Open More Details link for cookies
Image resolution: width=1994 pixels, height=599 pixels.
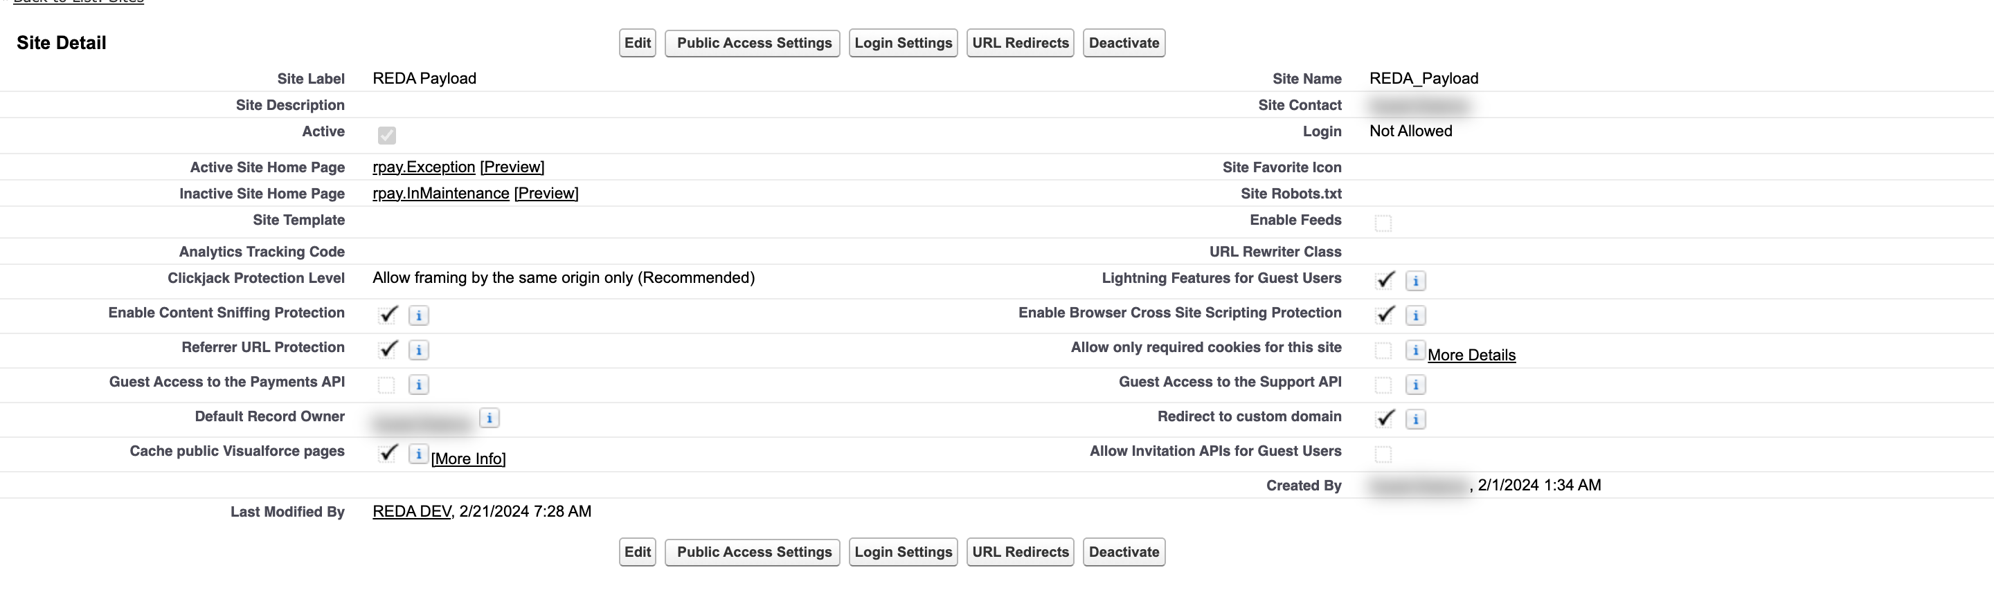[x=1471, y=355]
